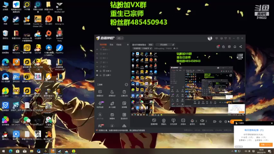The width and height of the screenshot is (274, 154).
Task: Toggle visibility of the 摄像头 2 source
Action: (x=97, y=49)
